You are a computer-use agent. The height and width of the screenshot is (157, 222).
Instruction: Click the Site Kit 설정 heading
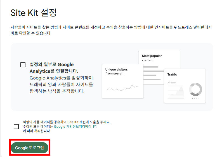(34, 13)
